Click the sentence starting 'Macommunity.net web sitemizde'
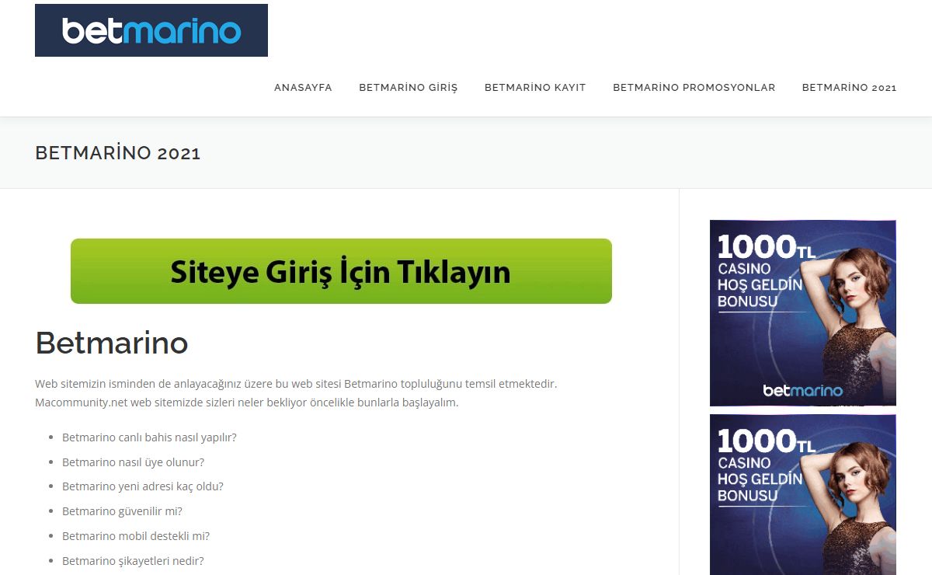Image resolution: width=932 pixels, height=575 pixels. tap(247, 402)
